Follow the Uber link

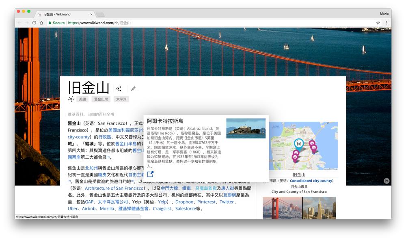point(73,208)
